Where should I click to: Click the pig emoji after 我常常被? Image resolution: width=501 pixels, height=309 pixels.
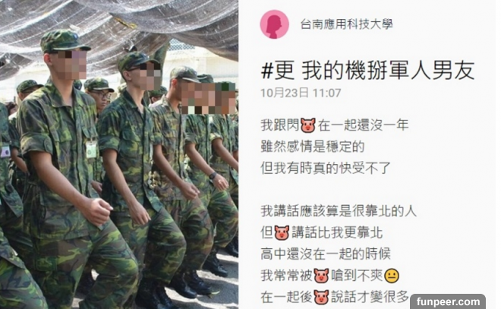point(321,276)
